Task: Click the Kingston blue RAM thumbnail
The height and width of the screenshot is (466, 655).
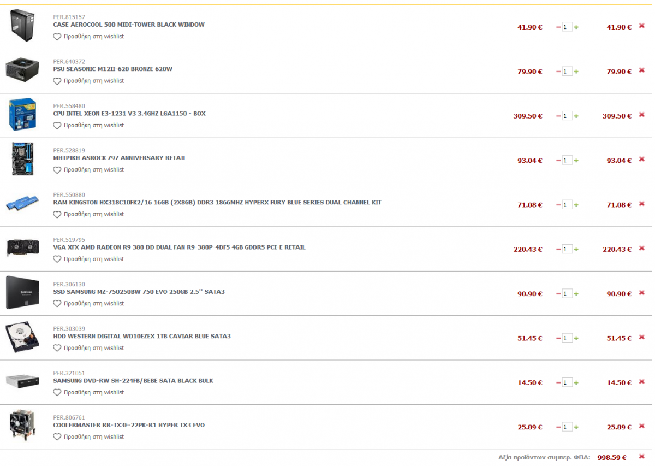Action: click(x=22, y=203)
